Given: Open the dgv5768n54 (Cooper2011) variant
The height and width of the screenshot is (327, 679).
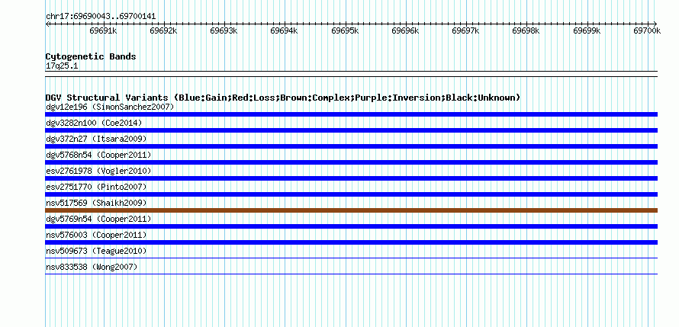Looking at the screenshot, I should click(98, 155).
